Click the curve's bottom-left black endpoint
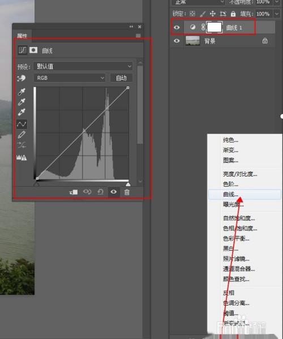The image size is (283, 339). (37, 178)
